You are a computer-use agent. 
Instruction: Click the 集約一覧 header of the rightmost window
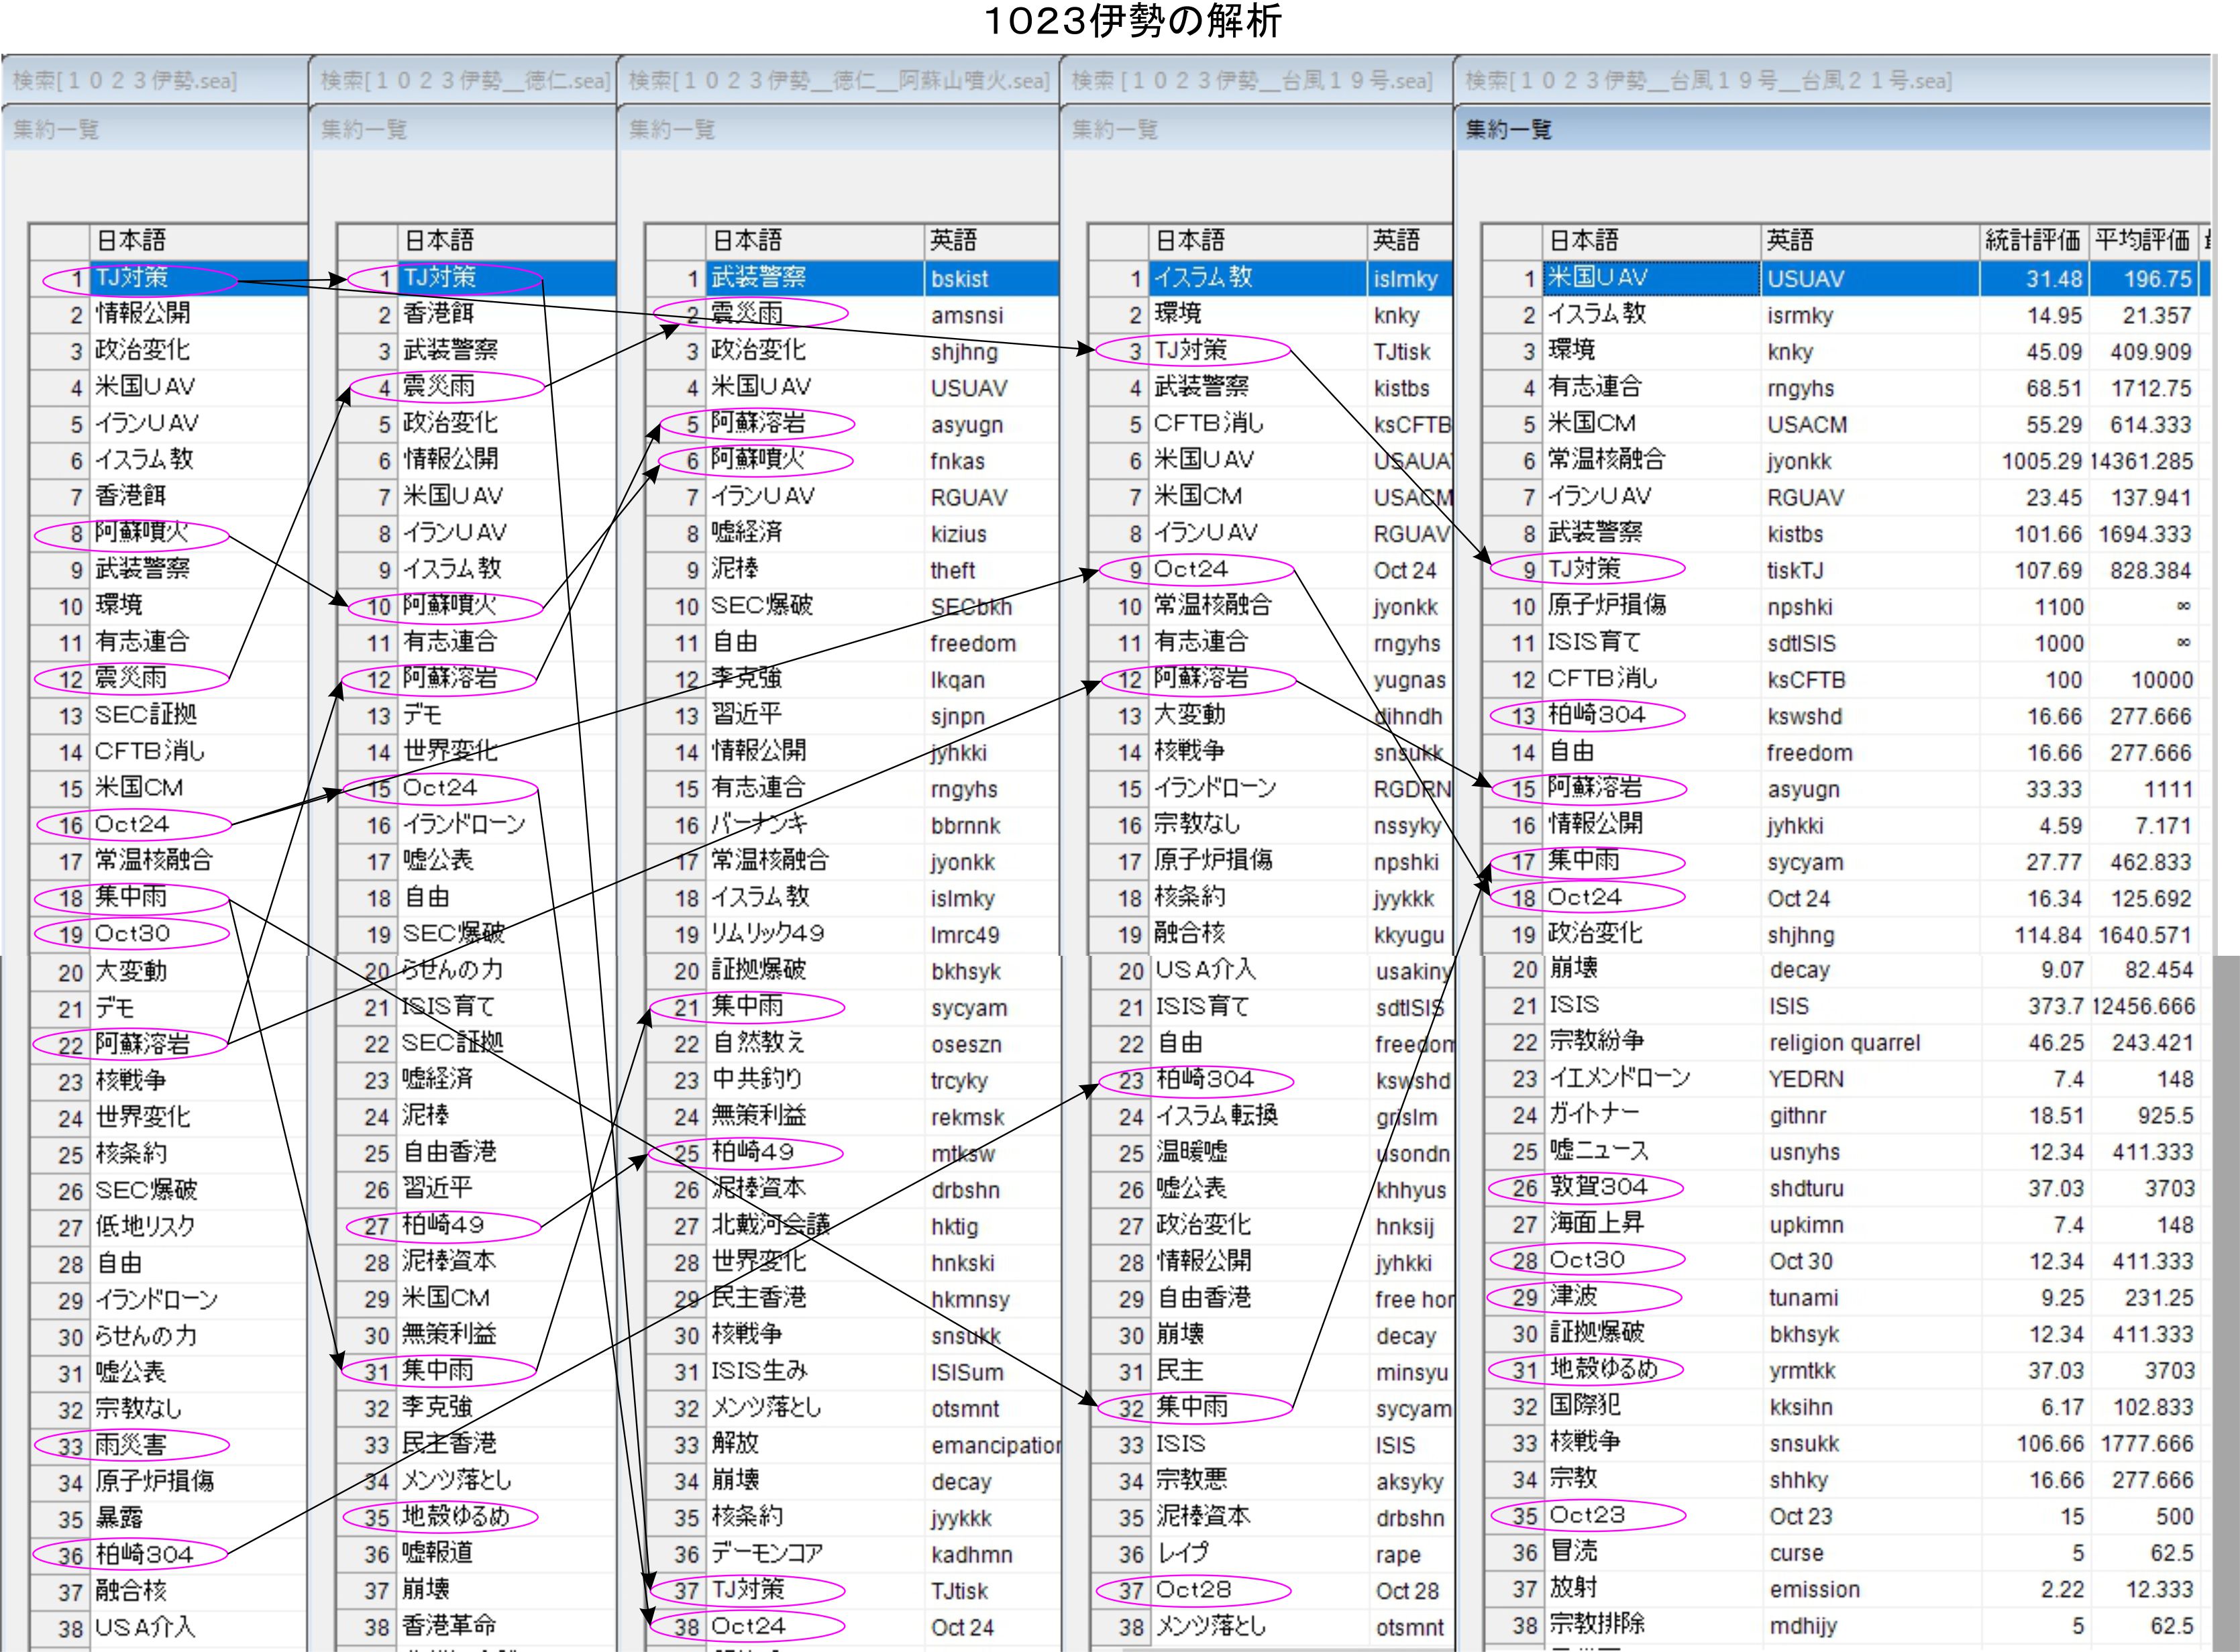1508,129
